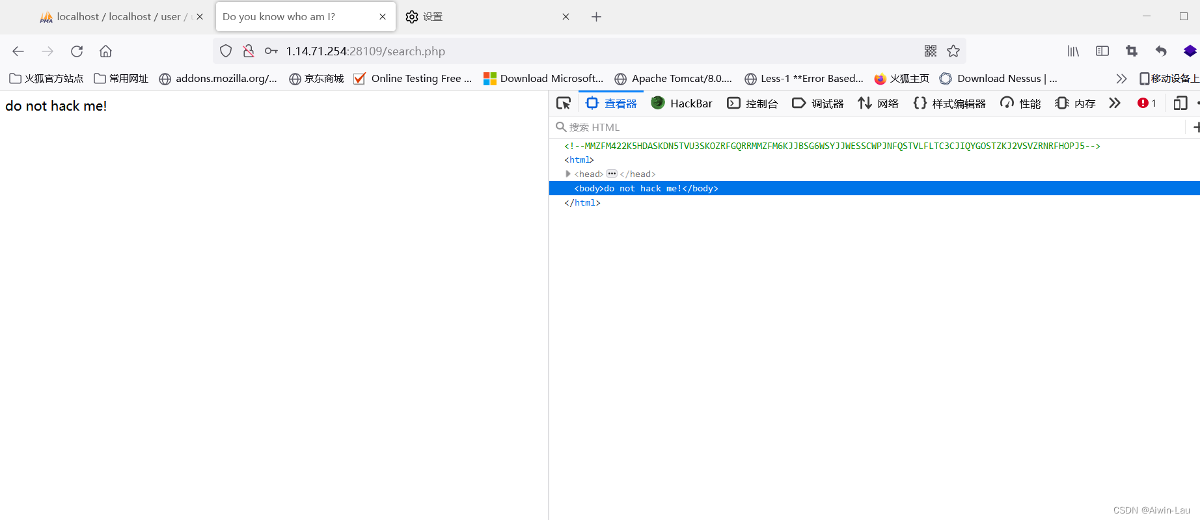Open the Performance tab
Image resolution: width=1200 pixels, height=520 pixels.
1020,103
